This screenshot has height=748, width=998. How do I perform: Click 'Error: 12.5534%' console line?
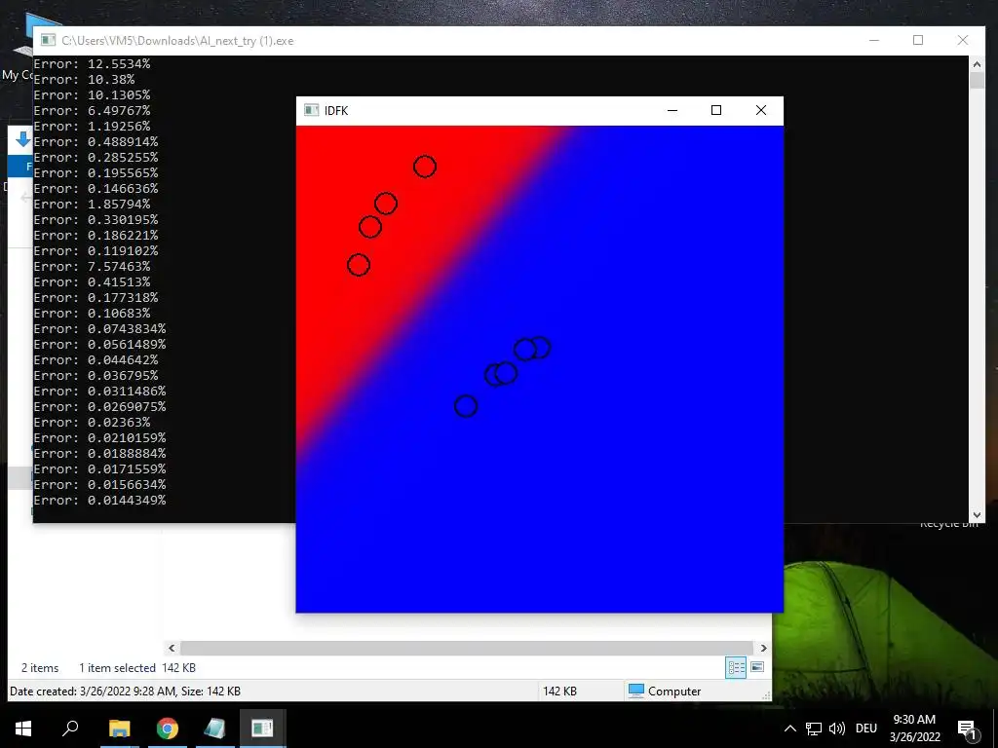(x=93, y=63)
